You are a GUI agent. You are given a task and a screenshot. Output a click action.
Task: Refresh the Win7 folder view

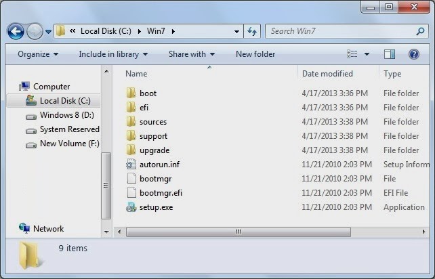252,31
